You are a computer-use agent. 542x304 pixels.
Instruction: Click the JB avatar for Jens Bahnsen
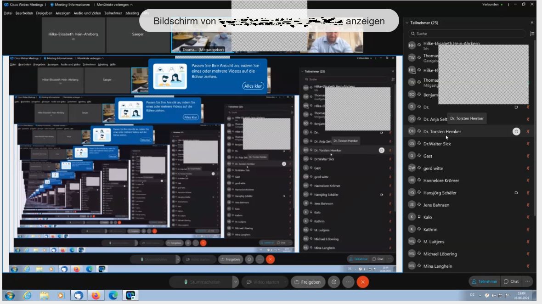click(412, 204)
